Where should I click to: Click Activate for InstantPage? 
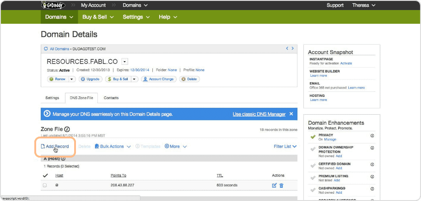click(346, 63)
